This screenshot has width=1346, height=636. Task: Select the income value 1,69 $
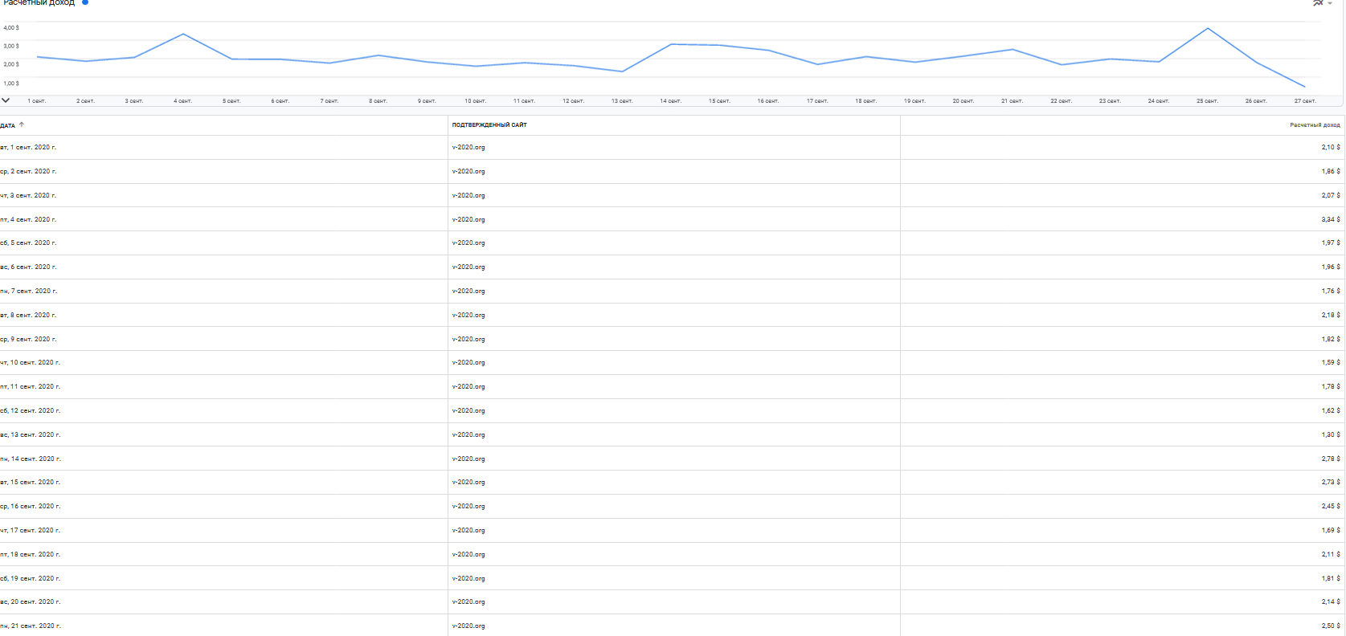1331,531
